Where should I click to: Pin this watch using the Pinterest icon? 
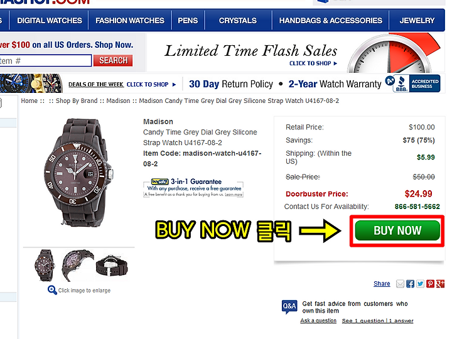[x=430, y=284]
